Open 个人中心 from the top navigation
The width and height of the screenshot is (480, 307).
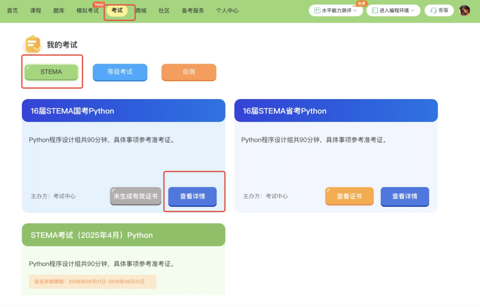click(x=227, y=11)
